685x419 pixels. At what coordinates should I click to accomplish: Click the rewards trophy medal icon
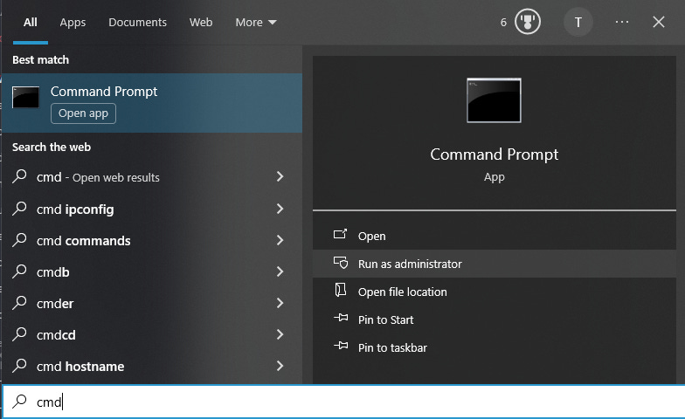coord(528,22)
